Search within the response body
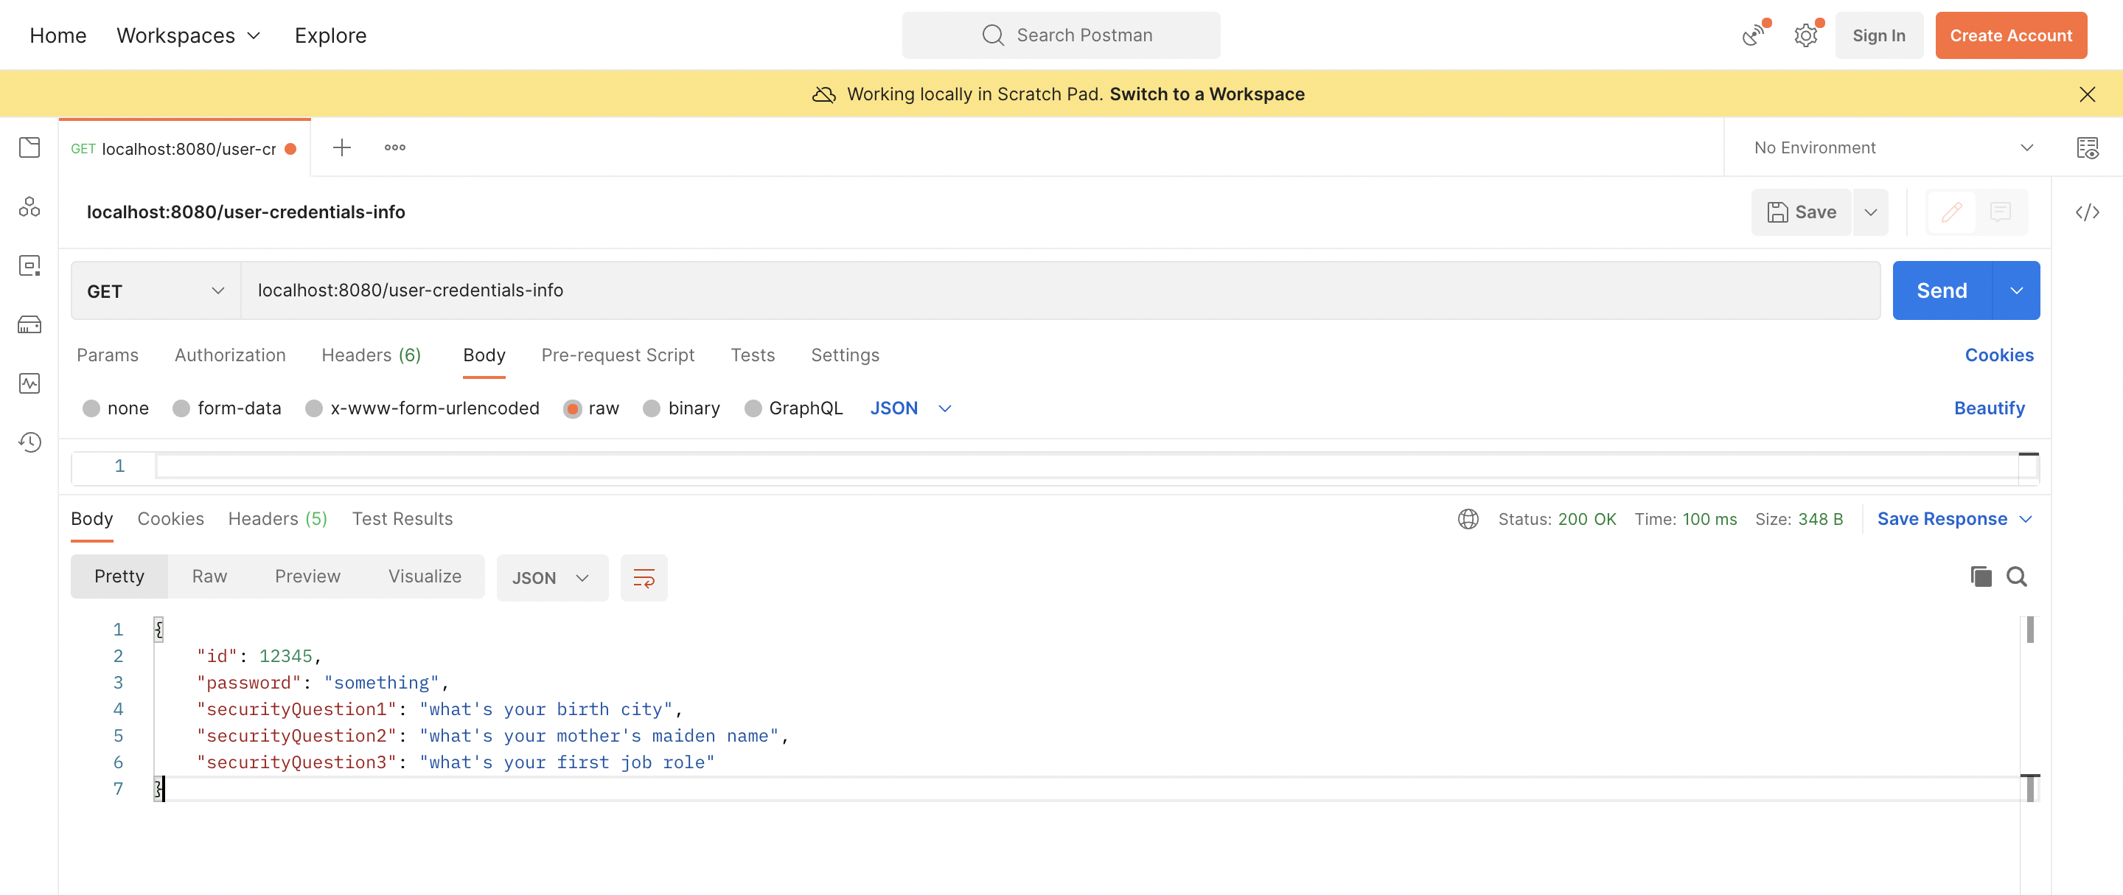This screenshot has width=2123, height=895. tap(2016, 576)
